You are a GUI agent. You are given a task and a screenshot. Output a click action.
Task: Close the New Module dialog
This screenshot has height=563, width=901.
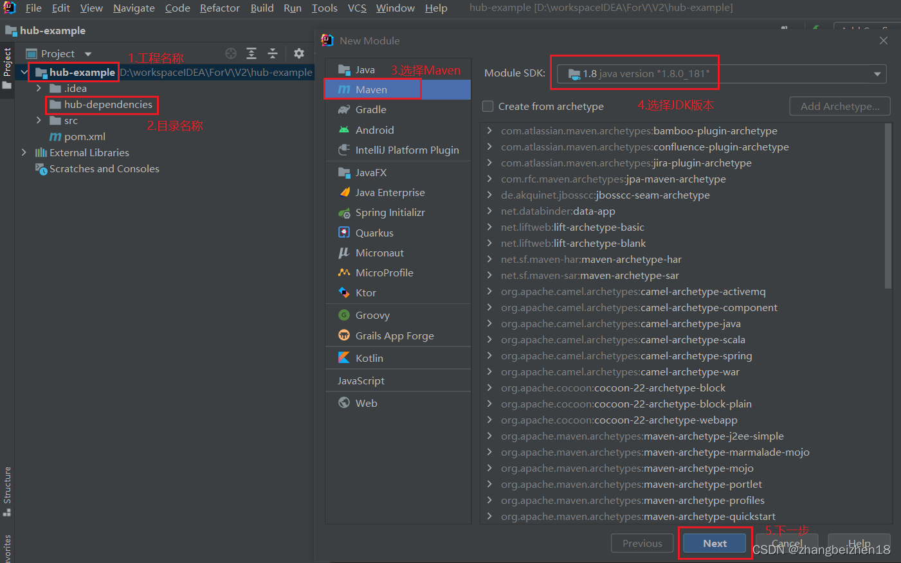coord(884,40)
